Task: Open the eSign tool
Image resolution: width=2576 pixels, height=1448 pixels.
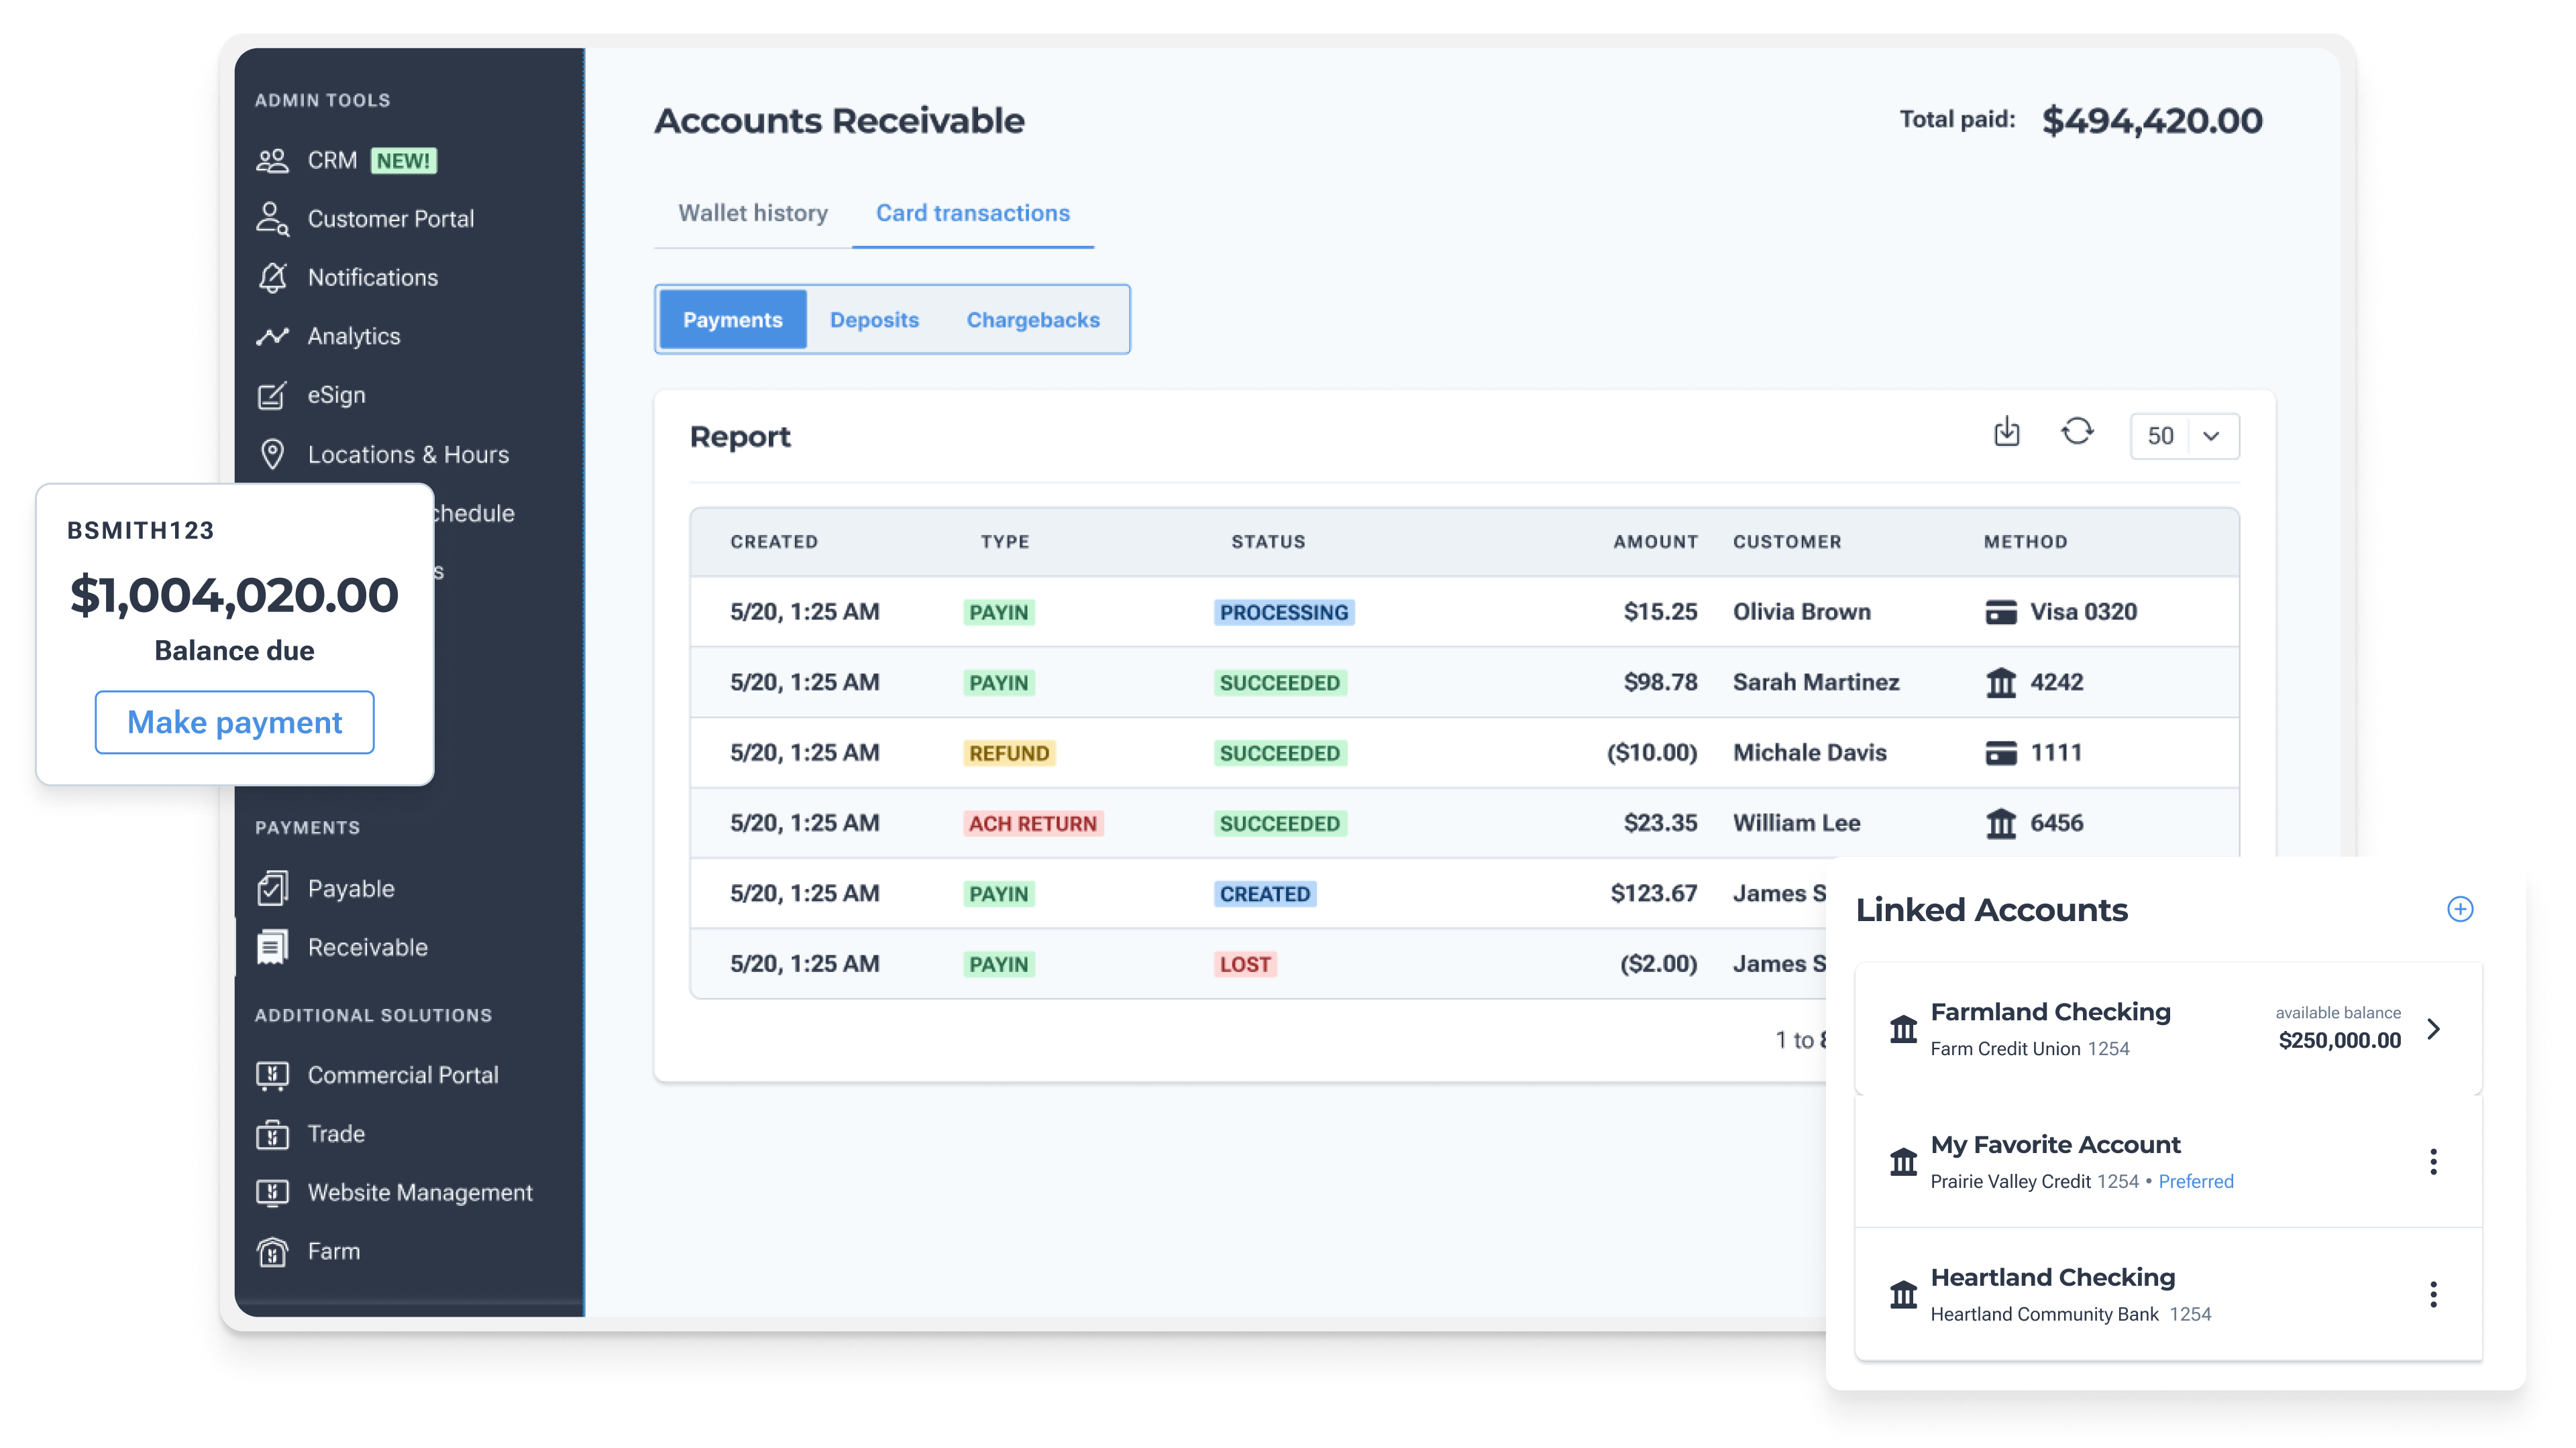Action: pos(336,396)
